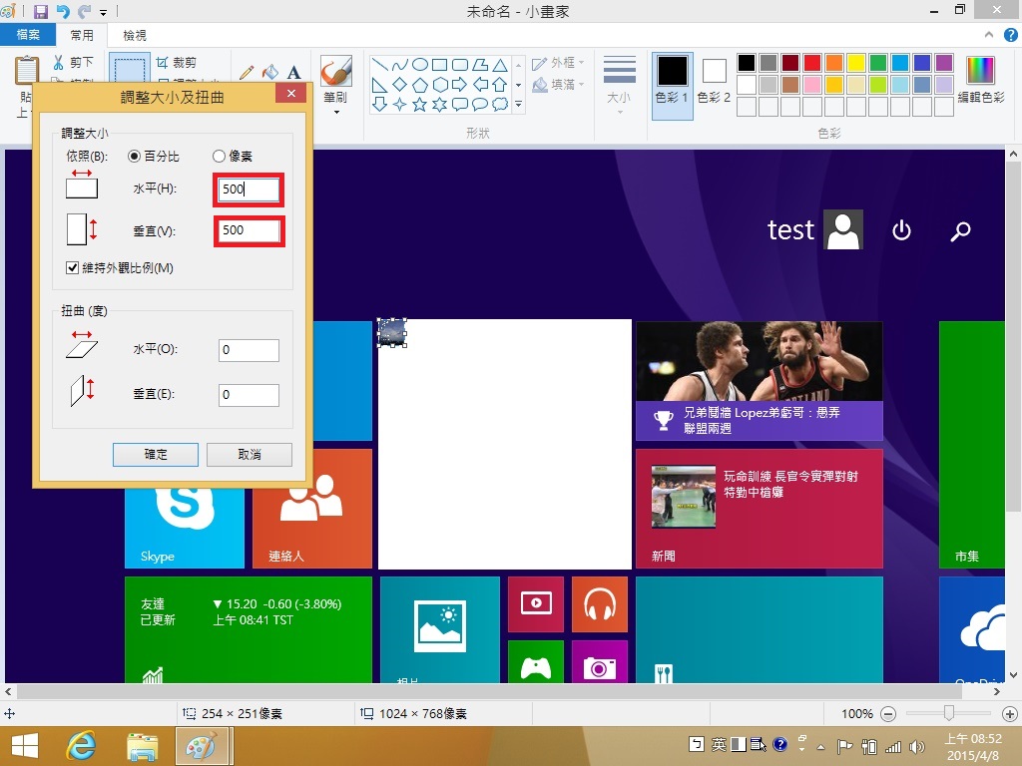
Task: Select the 色彩 1 button
Action: click(x=672, y=86)
